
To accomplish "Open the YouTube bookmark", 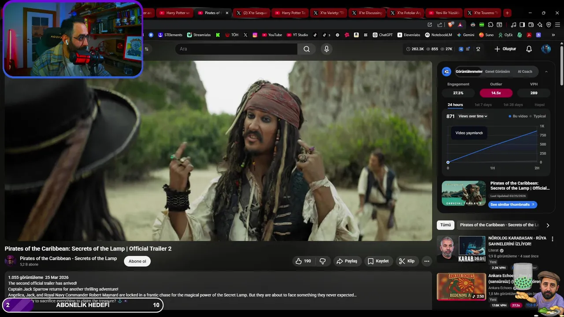I will click(x=272, y=35).
